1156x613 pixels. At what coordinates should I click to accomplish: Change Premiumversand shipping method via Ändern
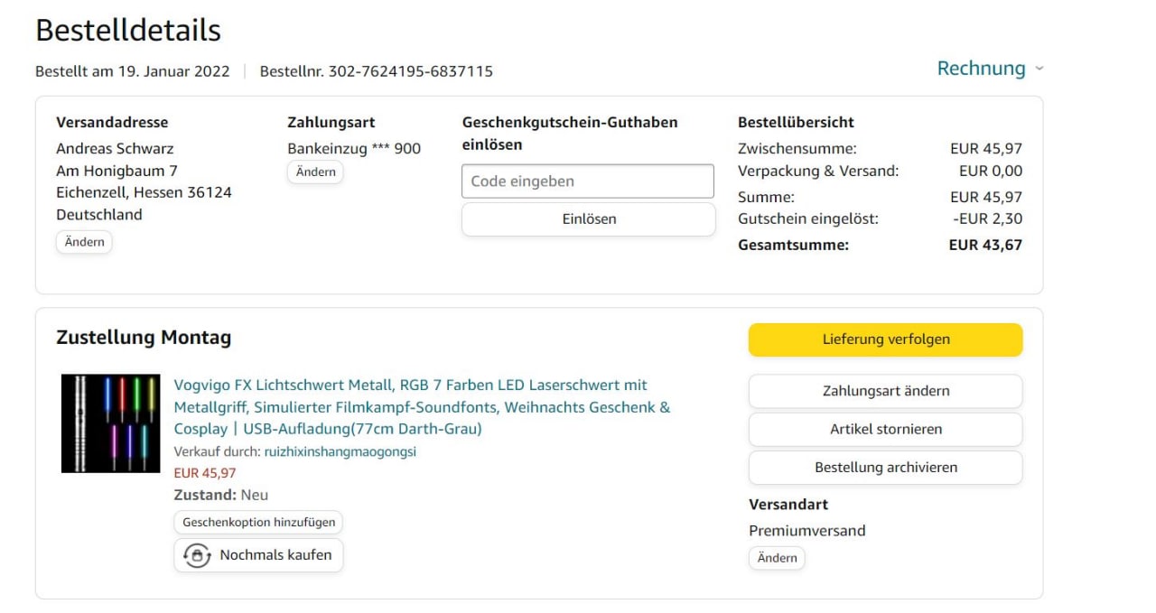(777, 558)
